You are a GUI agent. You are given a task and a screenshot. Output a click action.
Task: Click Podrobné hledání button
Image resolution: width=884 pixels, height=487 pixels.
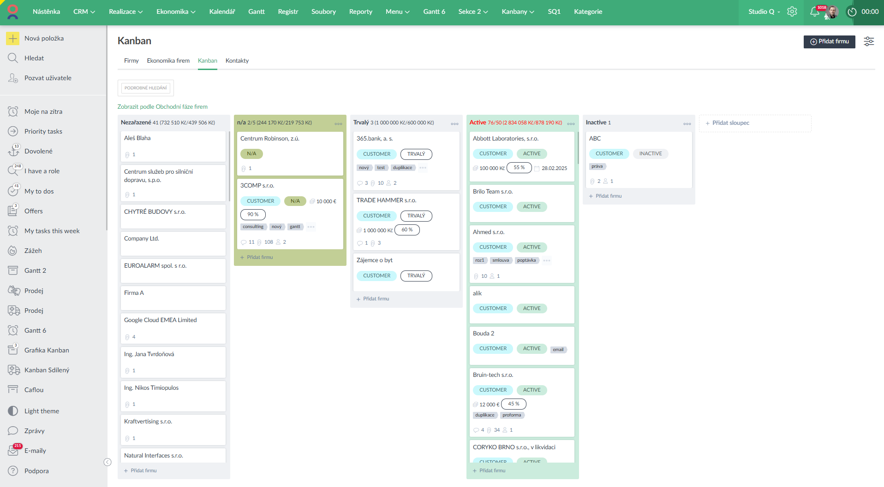tap(145, 88)
